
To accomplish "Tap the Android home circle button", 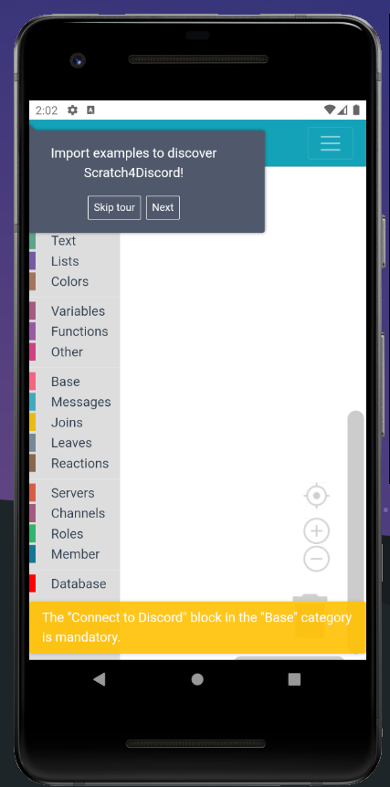I will pyautogui.click(x=197, y=679).
